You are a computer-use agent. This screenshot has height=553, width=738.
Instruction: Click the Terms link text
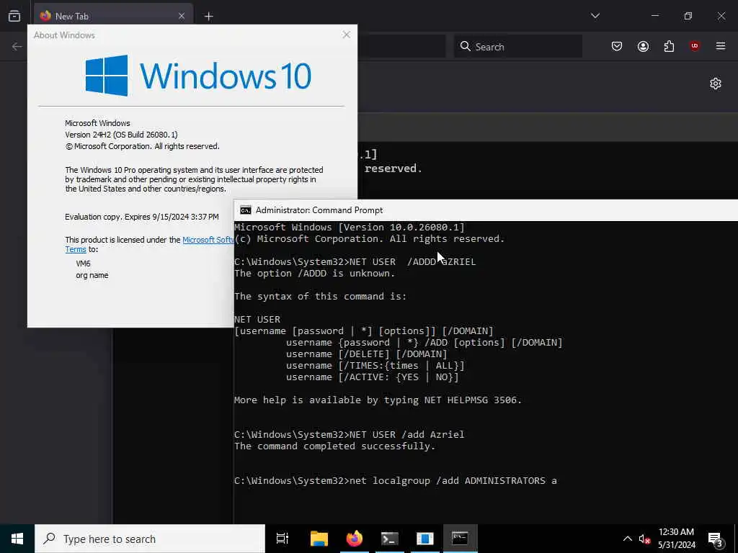(x=75, y=249)
